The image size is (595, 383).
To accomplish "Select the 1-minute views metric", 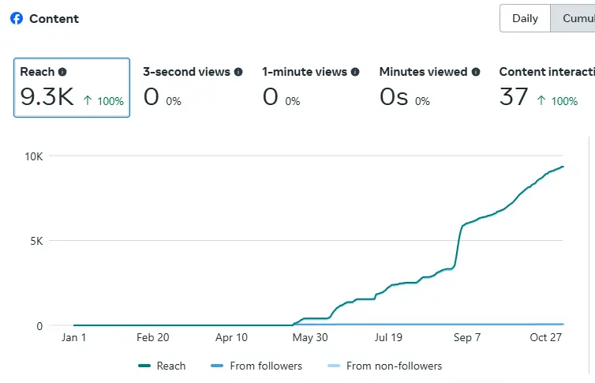I will [x=311, y=87].
